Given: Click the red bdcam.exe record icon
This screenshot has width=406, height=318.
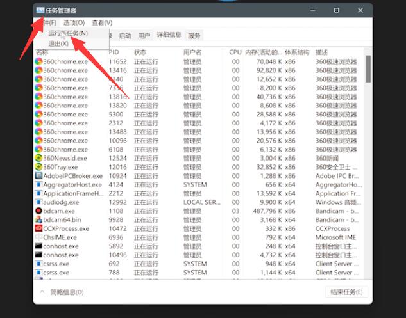Looking at the screenshot, I should point(38,211).
